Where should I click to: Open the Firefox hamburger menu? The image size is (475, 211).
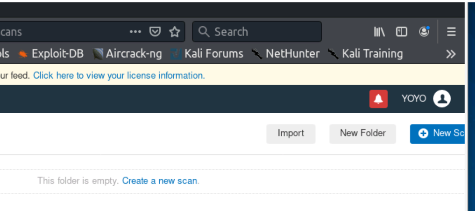(x=451, y=32)
